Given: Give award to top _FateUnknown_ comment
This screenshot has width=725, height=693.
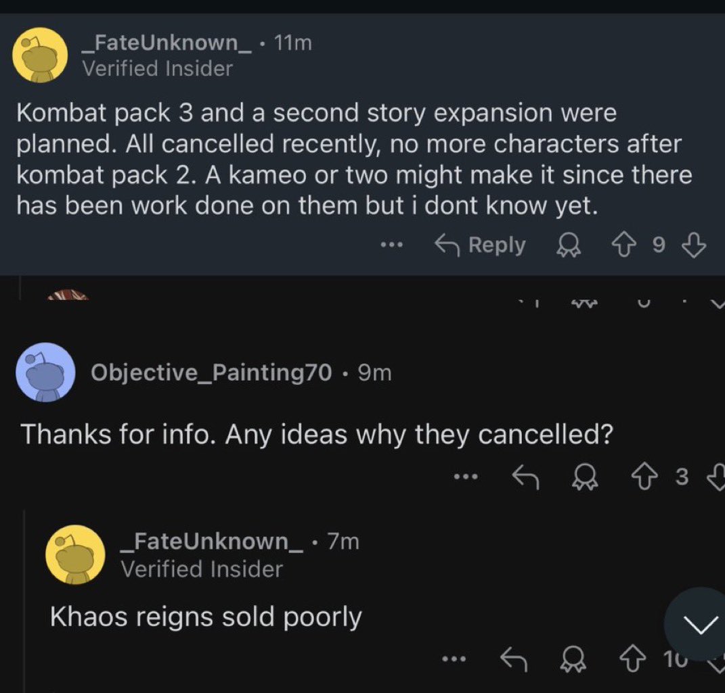Looking at the screenshot, I should pyautogui.click(x=568, y=245).
